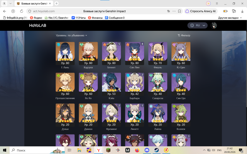The height and width of the screenshot is (154, 247).
Task: Switch the ENG input language indicator
Action: [x=219, y=150]
